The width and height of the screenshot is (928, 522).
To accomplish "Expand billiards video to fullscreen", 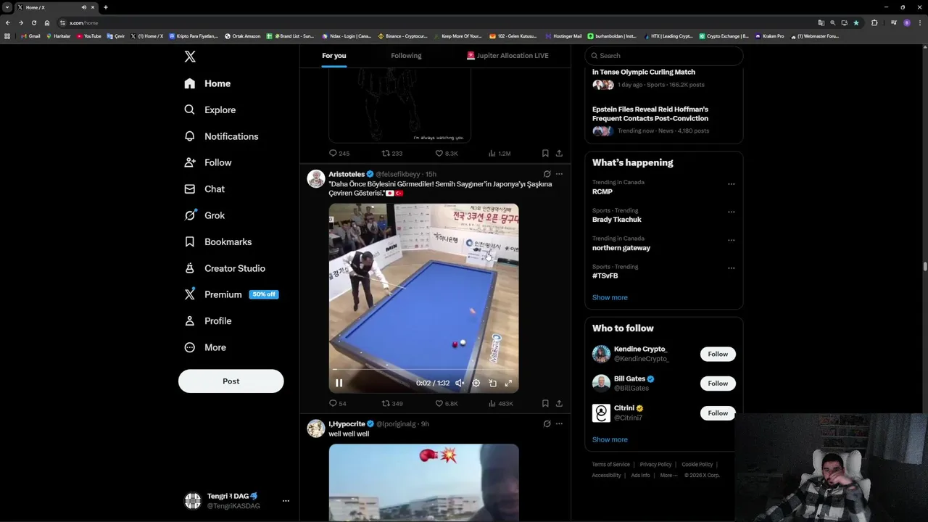I will pos(508,383).
